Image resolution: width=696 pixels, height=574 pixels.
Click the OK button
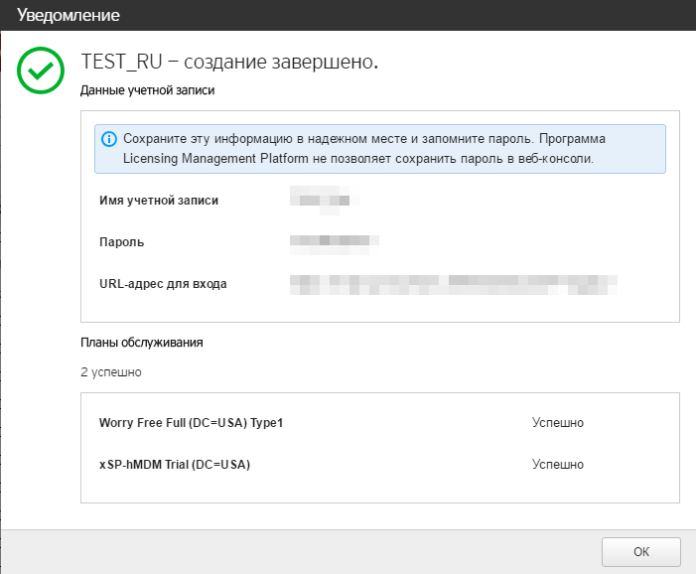tap(640, 551)
